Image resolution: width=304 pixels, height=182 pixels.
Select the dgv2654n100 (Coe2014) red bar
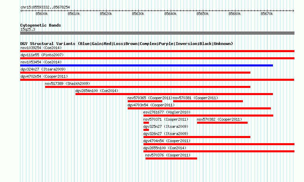pyautogui.click(x=174, y=94)
